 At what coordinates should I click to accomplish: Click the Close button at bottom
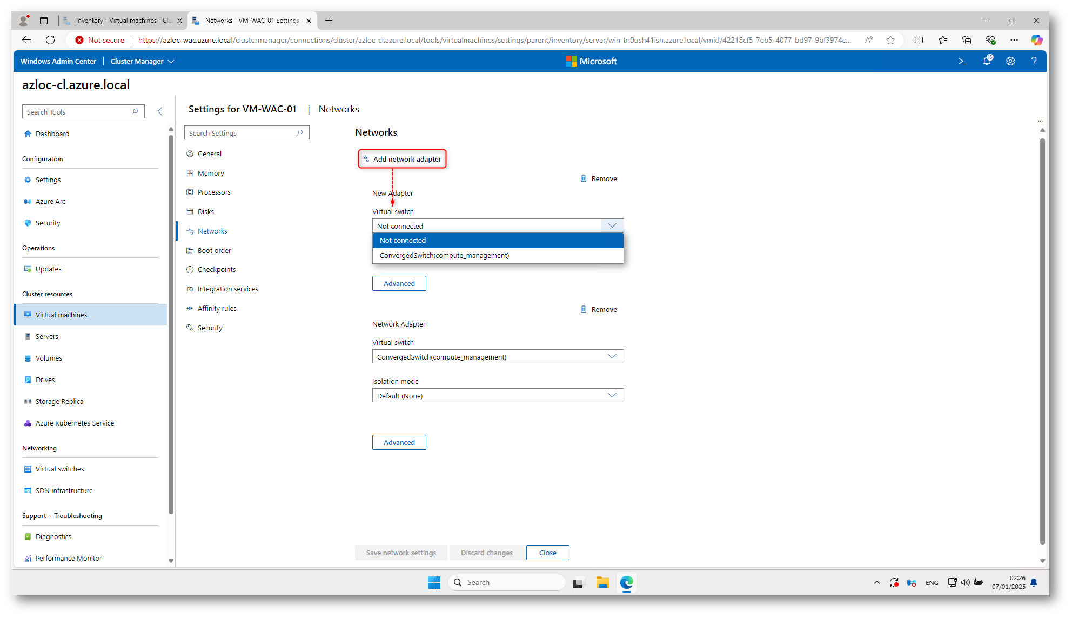tap(547, 553)
